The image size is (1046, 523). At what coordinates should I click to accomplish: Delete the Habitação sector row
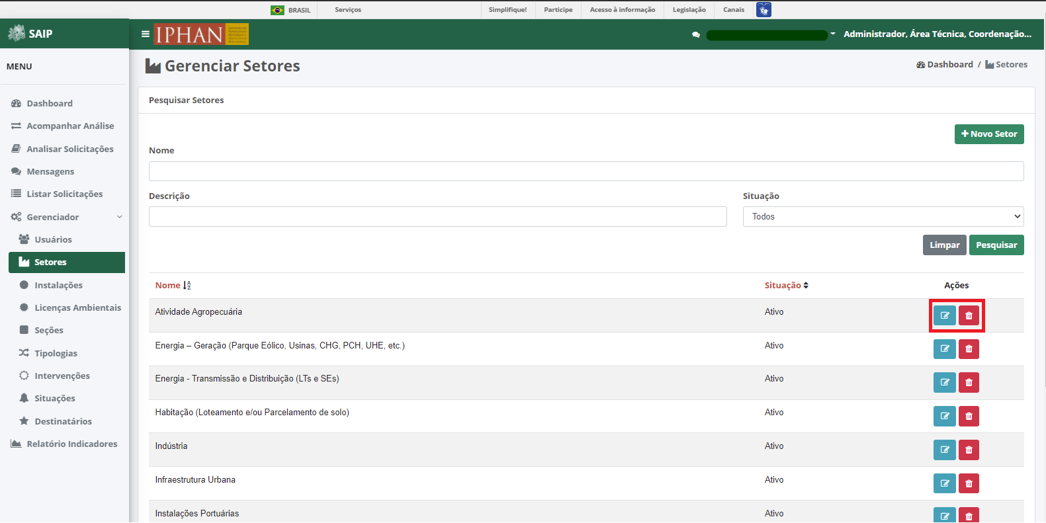coord(969,416)
